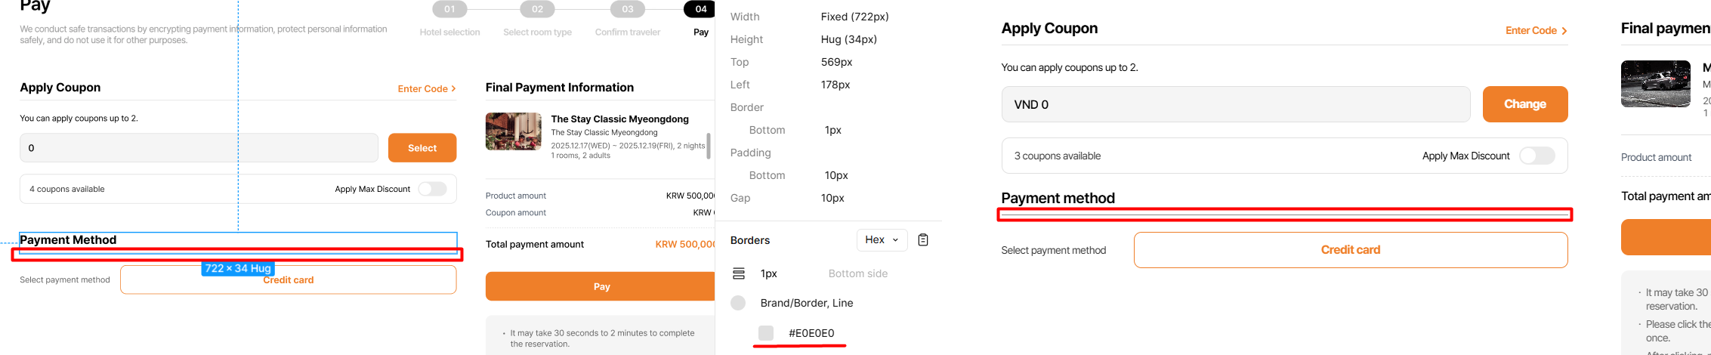Toggle Apply Max Discount under 3 coupons available
Screen dimensions: 1711x355
[x=1537, y=156]
